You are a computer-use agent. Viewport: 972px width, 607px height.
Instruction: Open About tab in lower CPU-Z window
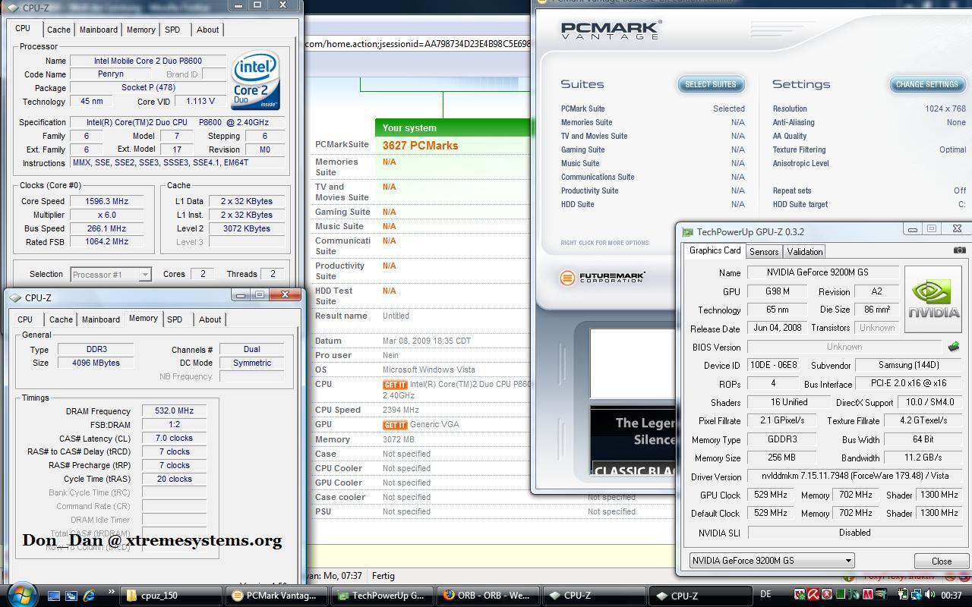(x=210, y=319)
